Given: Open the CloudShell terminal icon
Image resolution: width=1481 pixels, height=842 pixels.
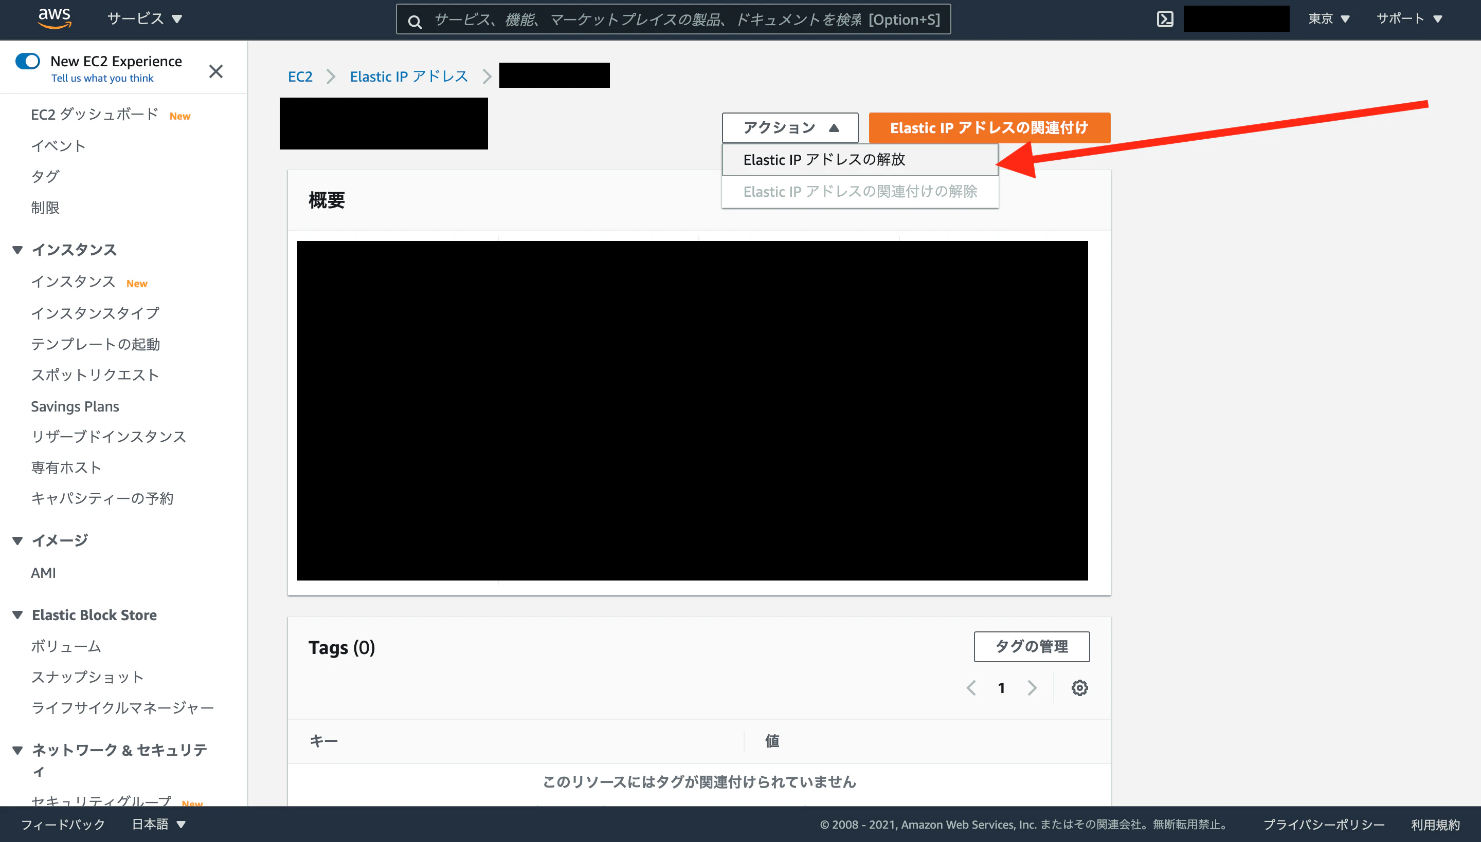Looking at the screenshot, I should coord(1164,19).
